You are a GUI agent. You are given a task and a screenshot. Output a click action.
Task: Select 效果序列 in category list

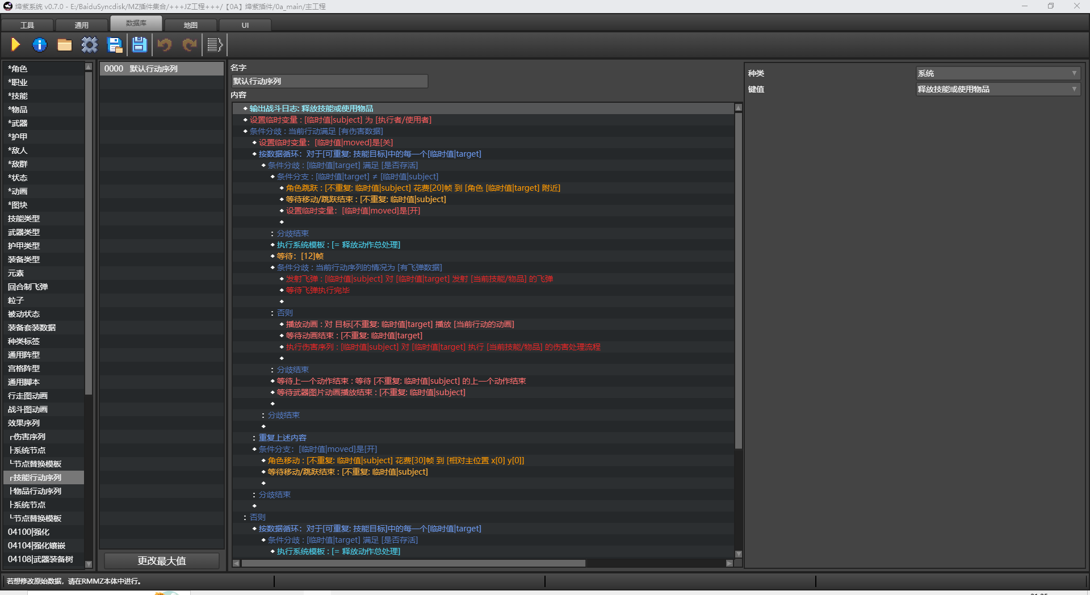(44, 423)
